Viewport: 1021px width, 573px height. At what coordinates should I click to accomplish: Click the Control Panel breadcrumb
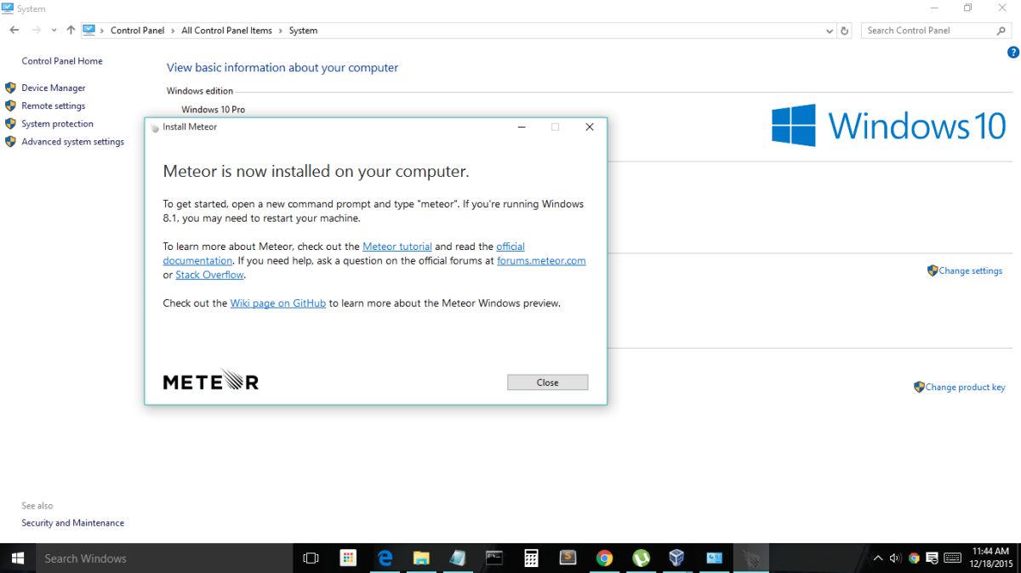137,30
